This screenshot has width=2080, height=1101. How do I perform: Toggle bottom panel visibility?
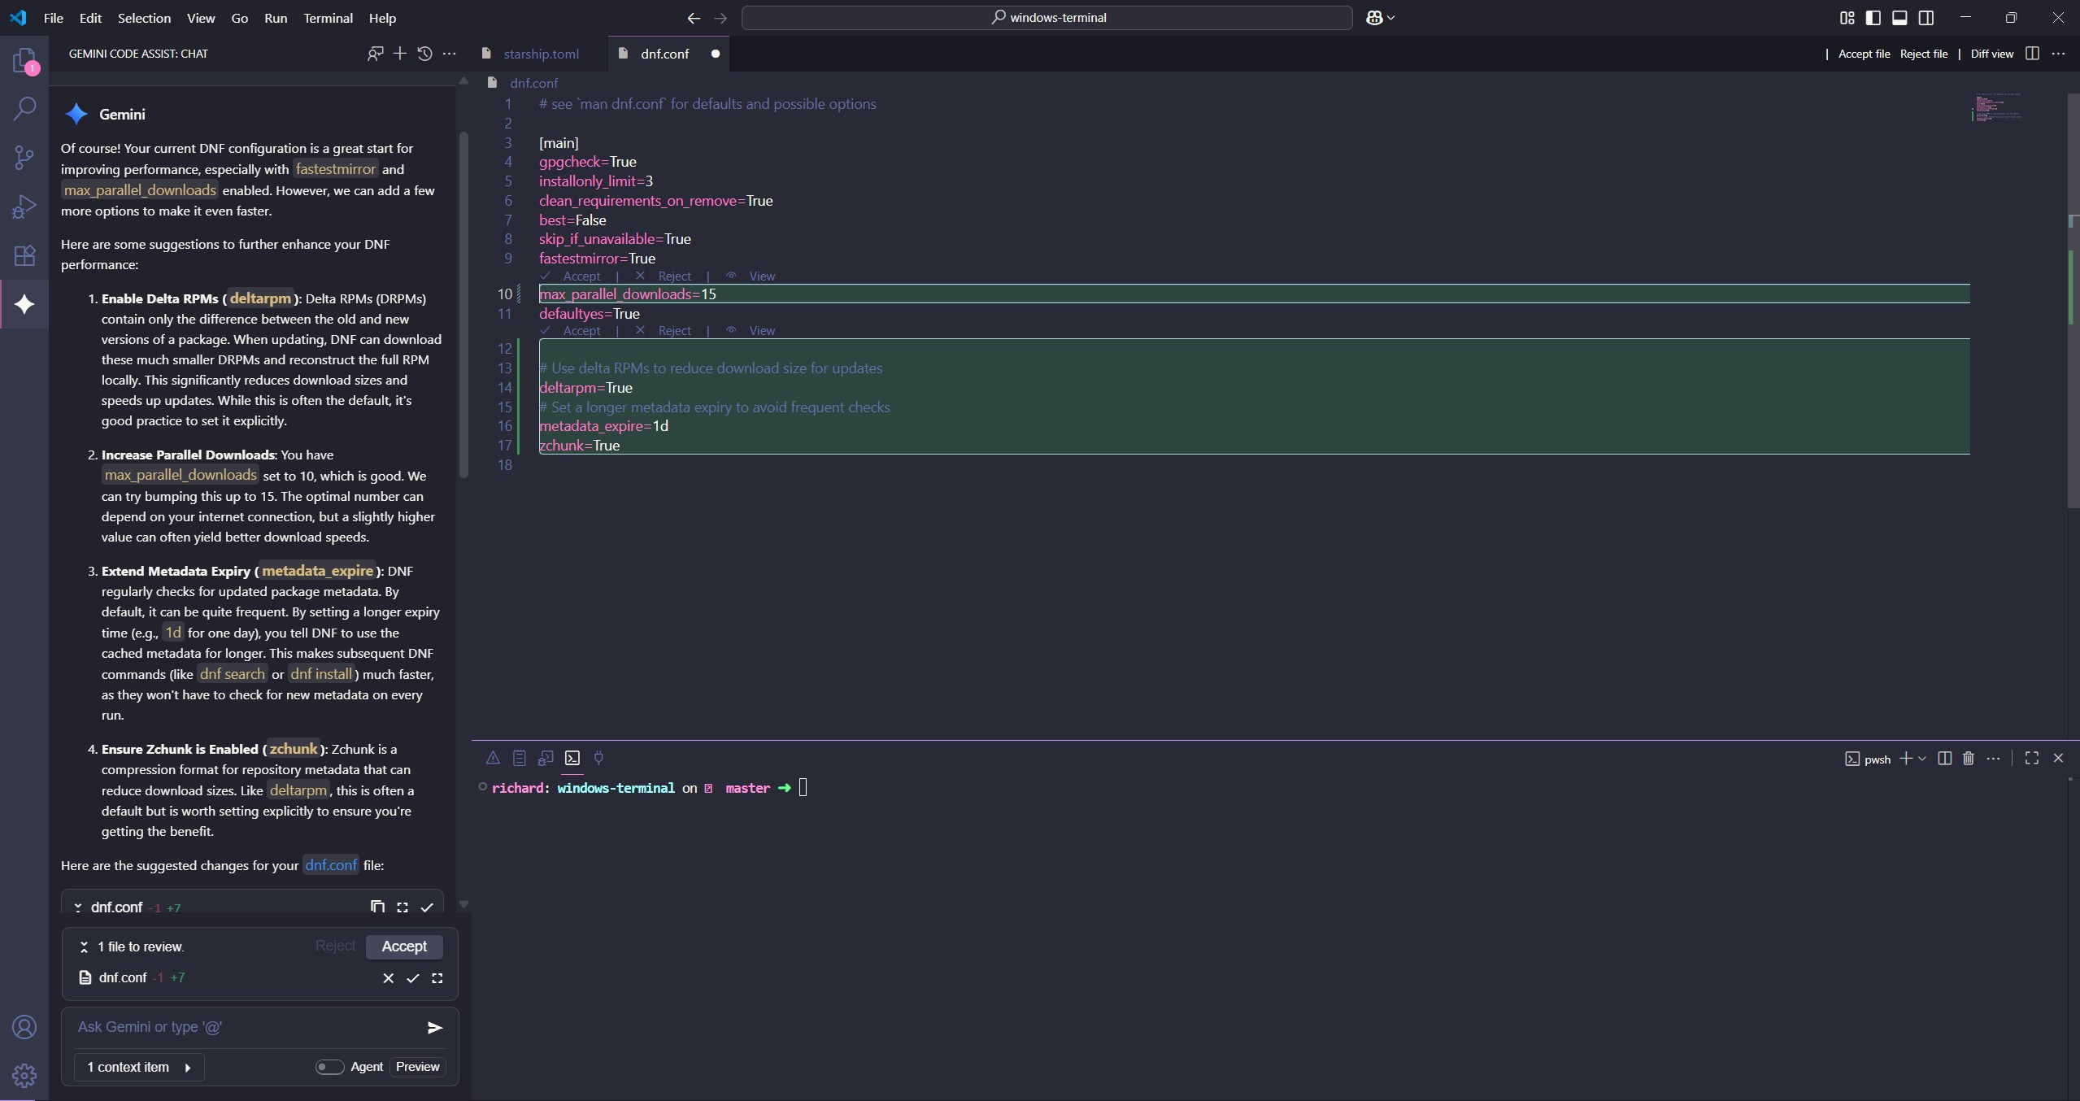pos(1899,18)
